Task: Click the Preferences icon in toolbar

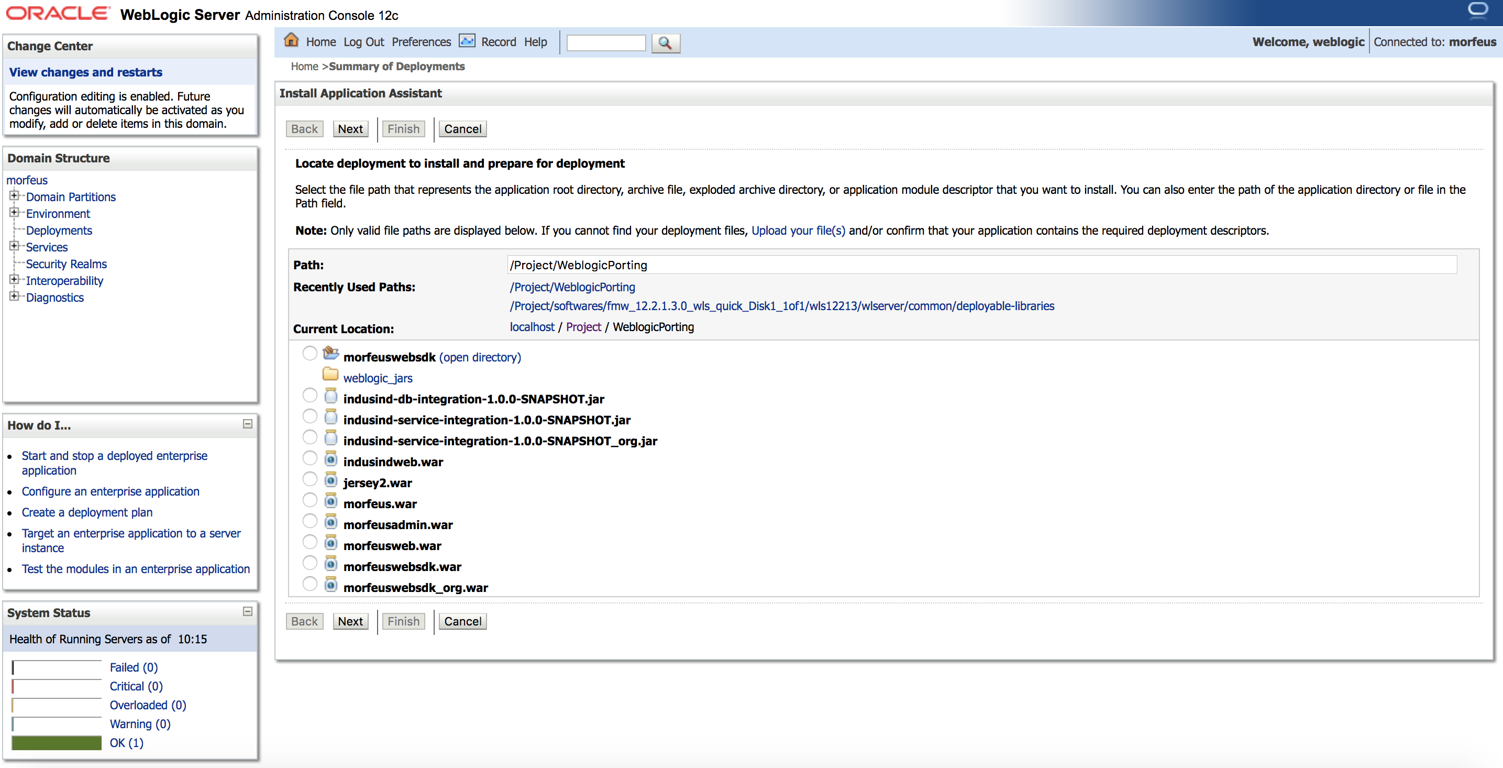Action: pos(421,42)
